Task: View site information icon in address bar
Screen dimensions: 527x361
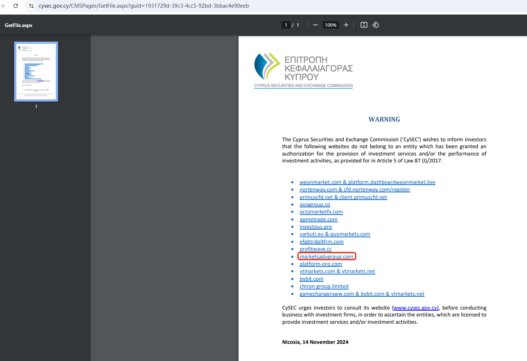Action: point(31,6)
